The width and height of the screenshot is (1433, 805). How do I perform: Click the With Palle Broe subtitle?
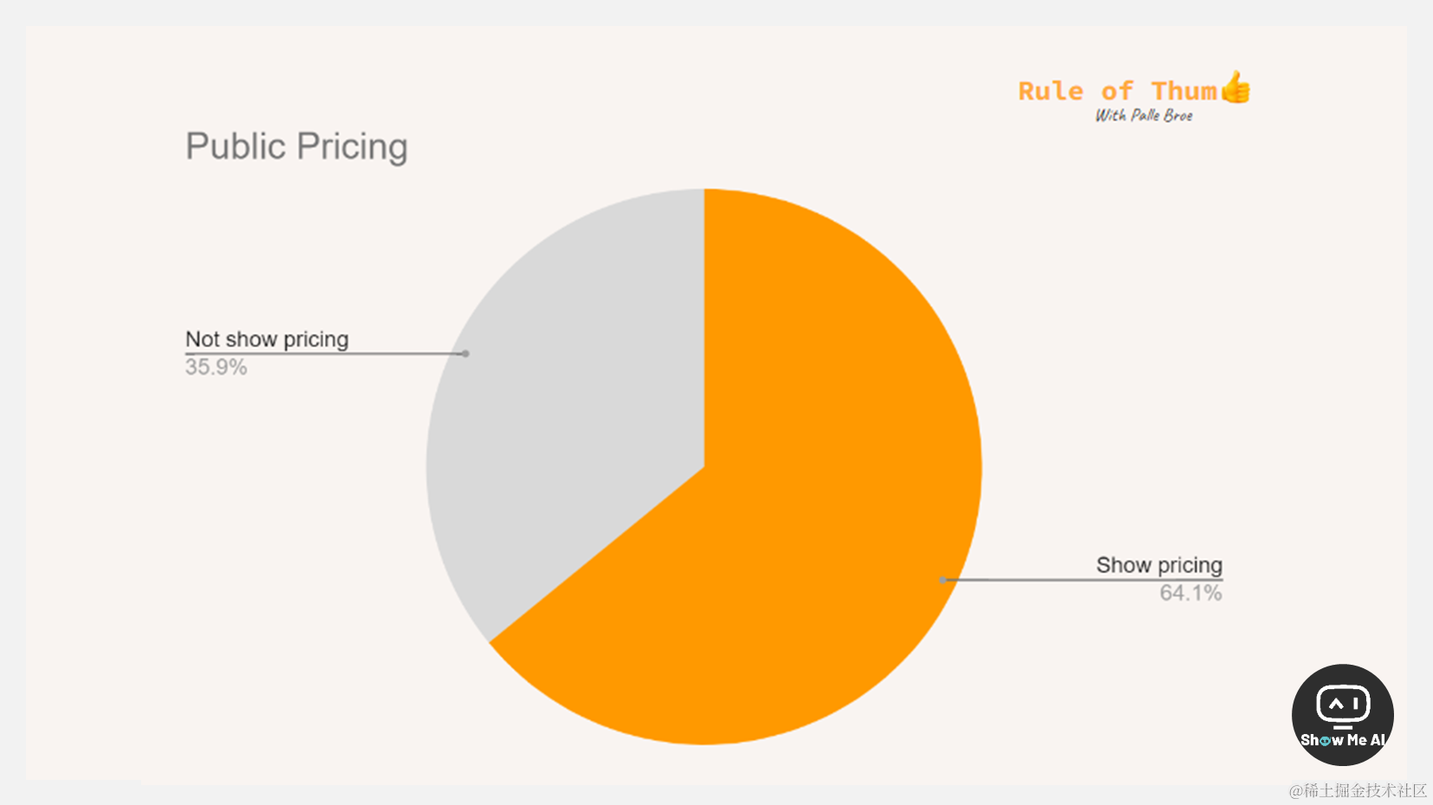(x=1144, y=115)
